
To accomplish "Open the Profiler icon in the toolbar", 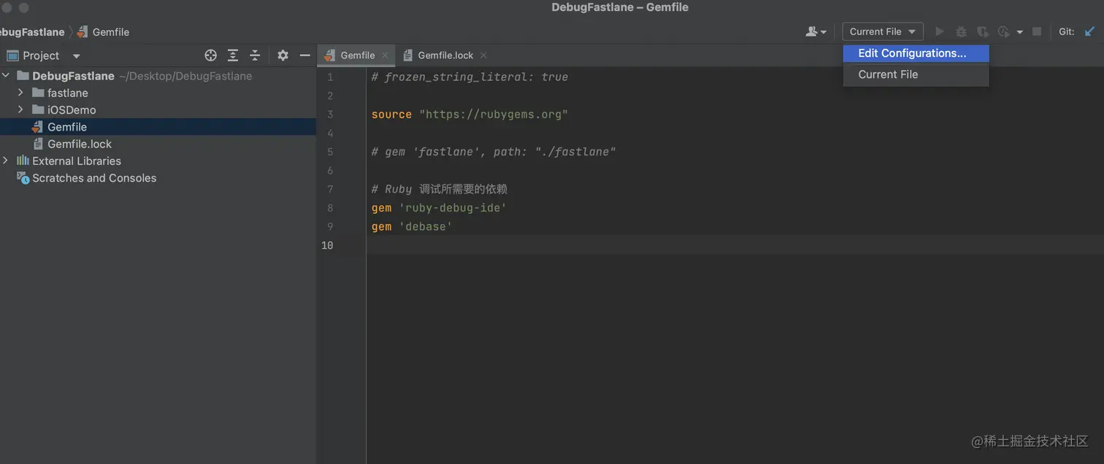I will coord(1003,31).
